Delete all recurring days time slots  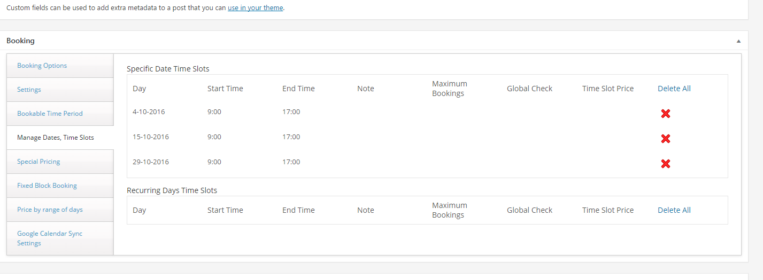pyautogui.click(x=674, y=210)
